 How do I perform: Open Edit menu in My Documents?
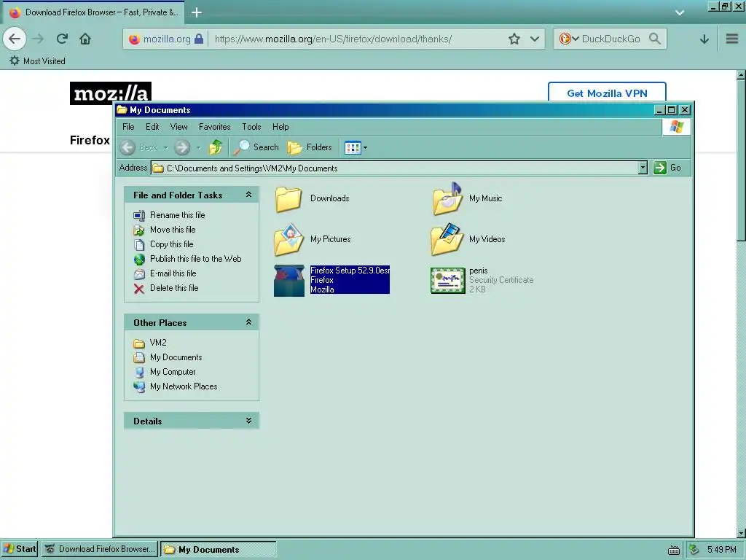pos(152,127)
